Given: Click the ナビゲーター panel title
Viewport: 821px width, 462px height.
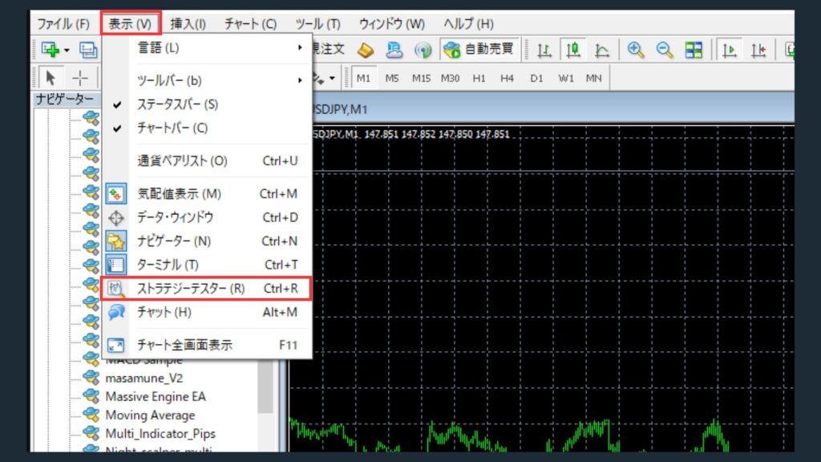Looking at the screenshot, I should (64, 99).
